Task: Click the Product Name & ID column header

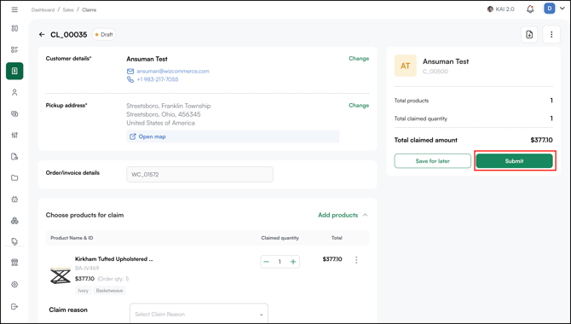Action: 72,238
